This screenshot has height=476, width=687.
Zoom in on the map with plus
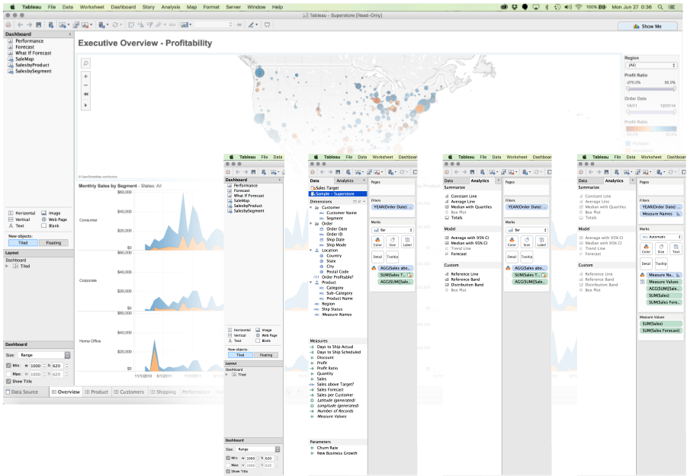[x=86, y=77]
